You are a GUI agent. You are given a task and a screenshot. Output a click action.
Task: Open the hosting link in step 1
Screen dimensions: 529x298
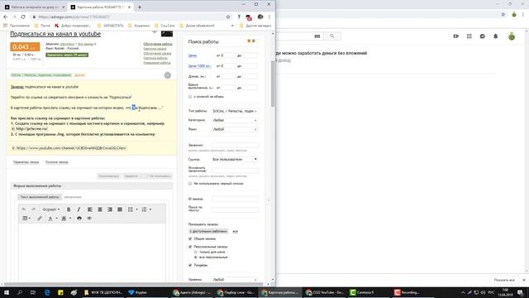pyautogui.click(x=31, y=129)
